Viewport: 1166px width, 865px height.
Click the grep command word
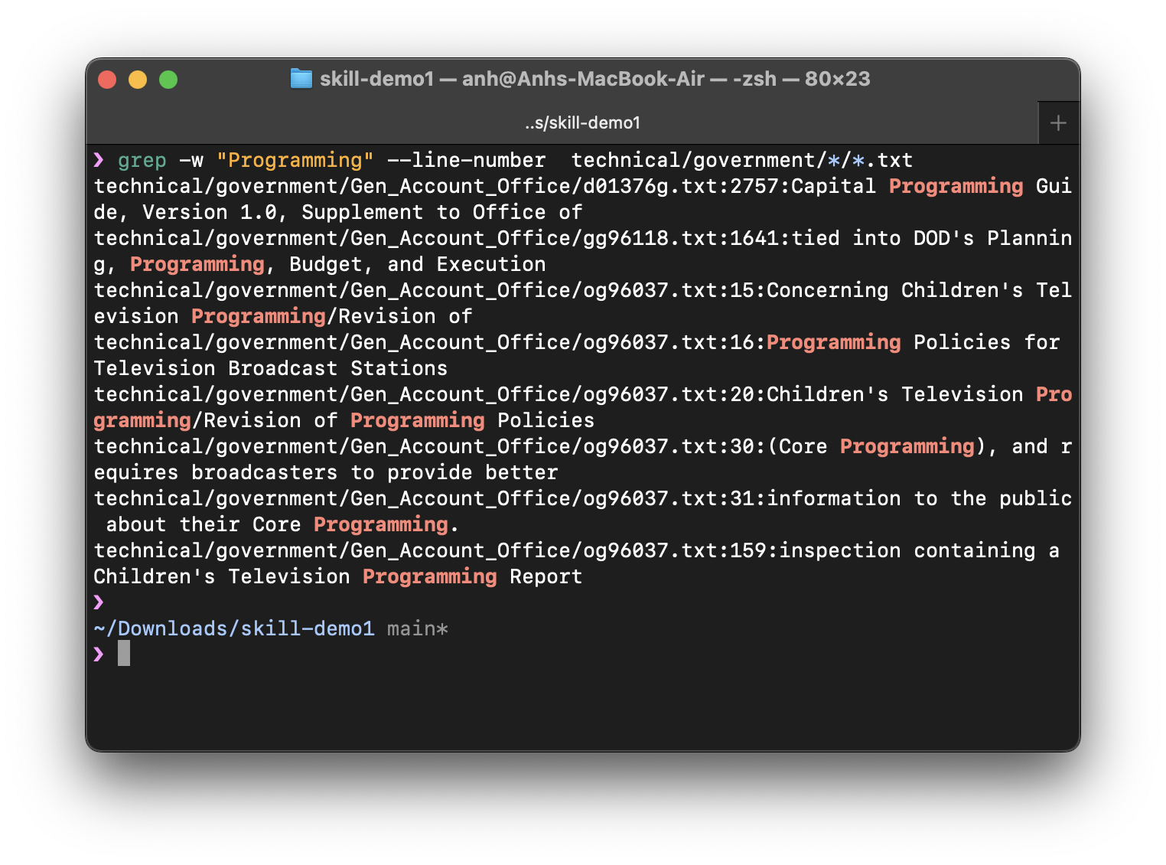(142, 160)
